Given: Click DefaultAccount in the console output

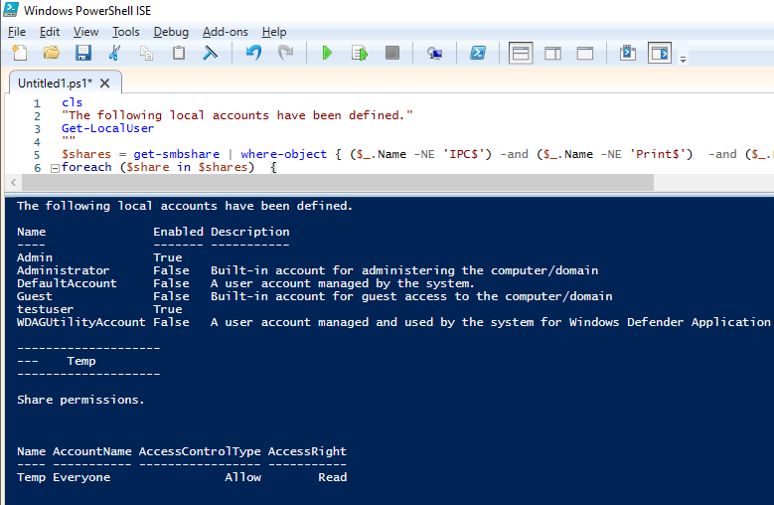Looking at the screenshot, I should tap(67, 283).
